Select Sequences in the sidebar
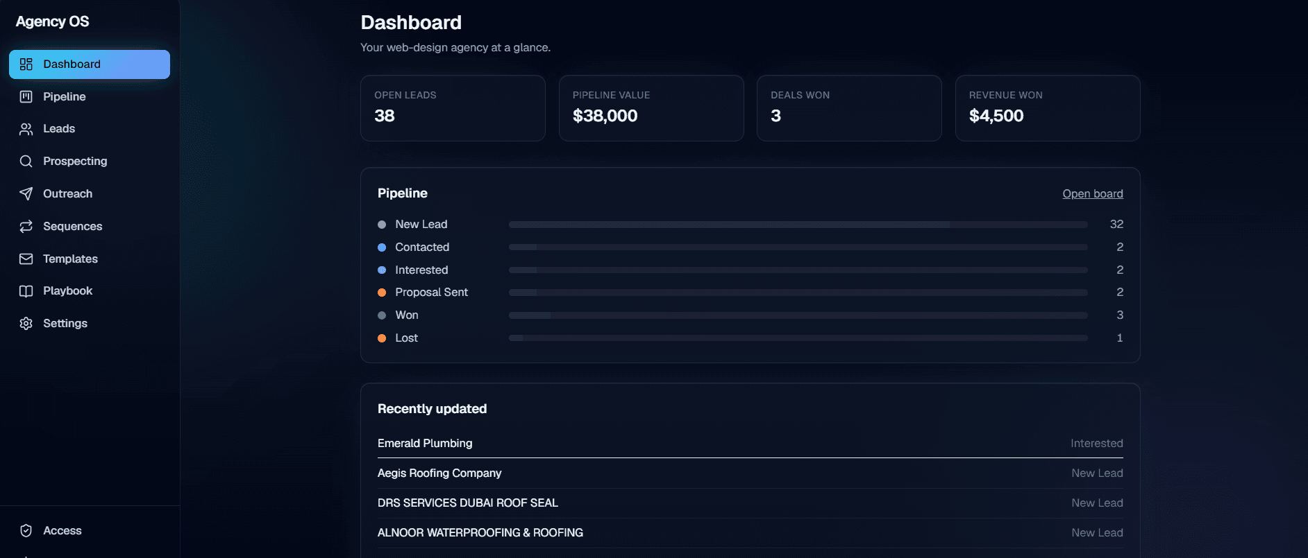 point(90,226)
